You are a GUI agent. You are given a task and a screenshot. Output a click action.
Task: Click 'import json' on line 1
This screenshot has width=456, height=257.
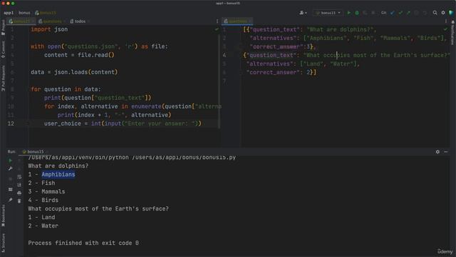coord(49,29)
